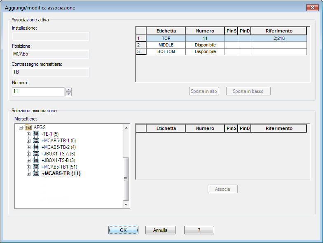Click the Disponibile cell in MIDDLE row
Viewport: 323px width, 243px height.
205,45
